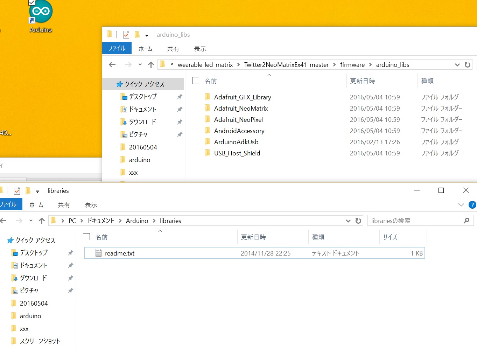Click the back arrow in the arduino_libs window
477x349 pixels.
click(112, 65)
